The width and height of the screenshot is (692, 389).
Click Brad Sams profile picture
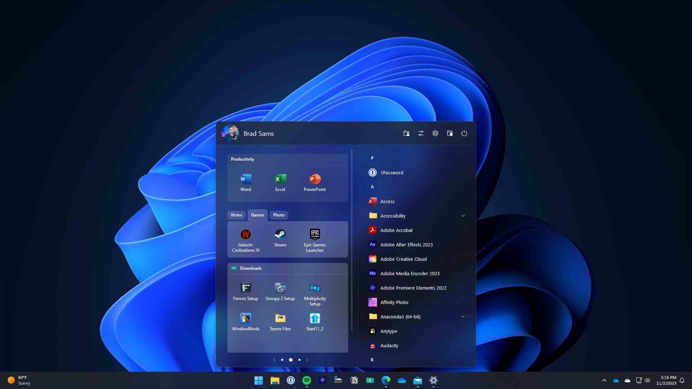tap(230, 133)
